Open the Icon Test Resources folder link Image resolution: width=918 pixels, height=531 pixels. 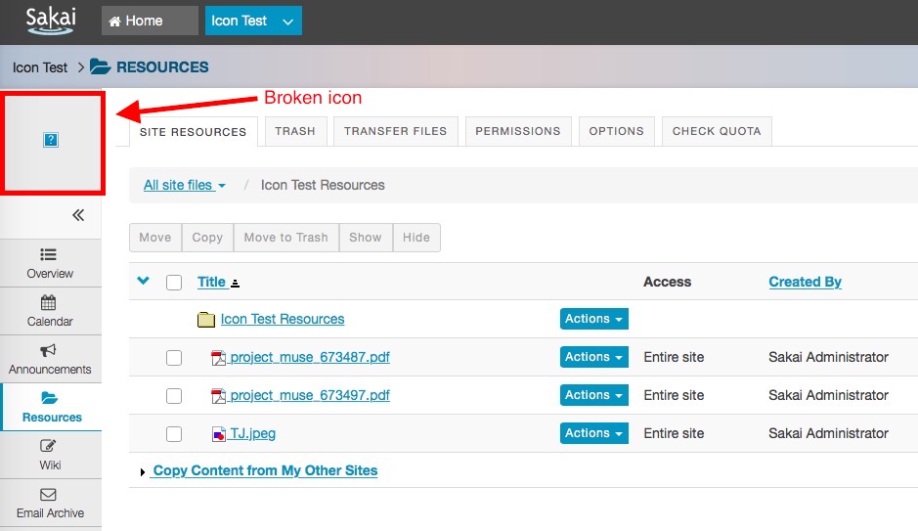(283, 319)
